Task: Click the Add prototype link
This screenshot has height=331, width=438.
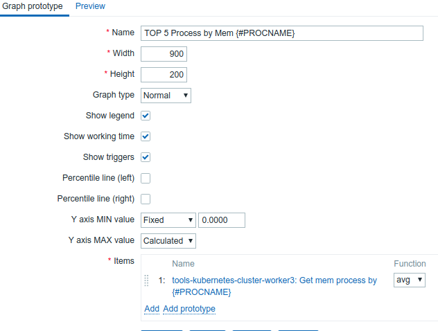Action: [189, 308]
